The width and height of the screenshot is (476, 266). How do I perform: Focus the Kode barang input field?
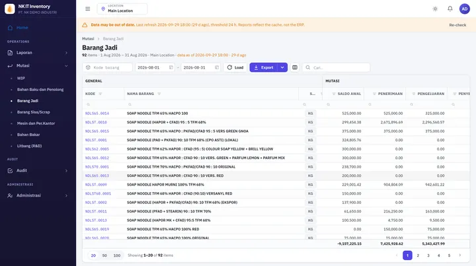click(x=108, y=67)
